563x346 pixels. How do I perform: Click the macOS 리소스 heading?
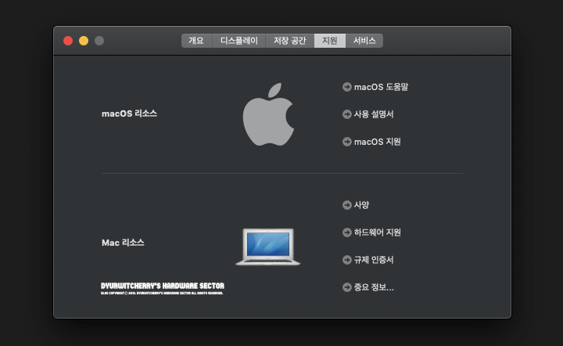point(129,114)
